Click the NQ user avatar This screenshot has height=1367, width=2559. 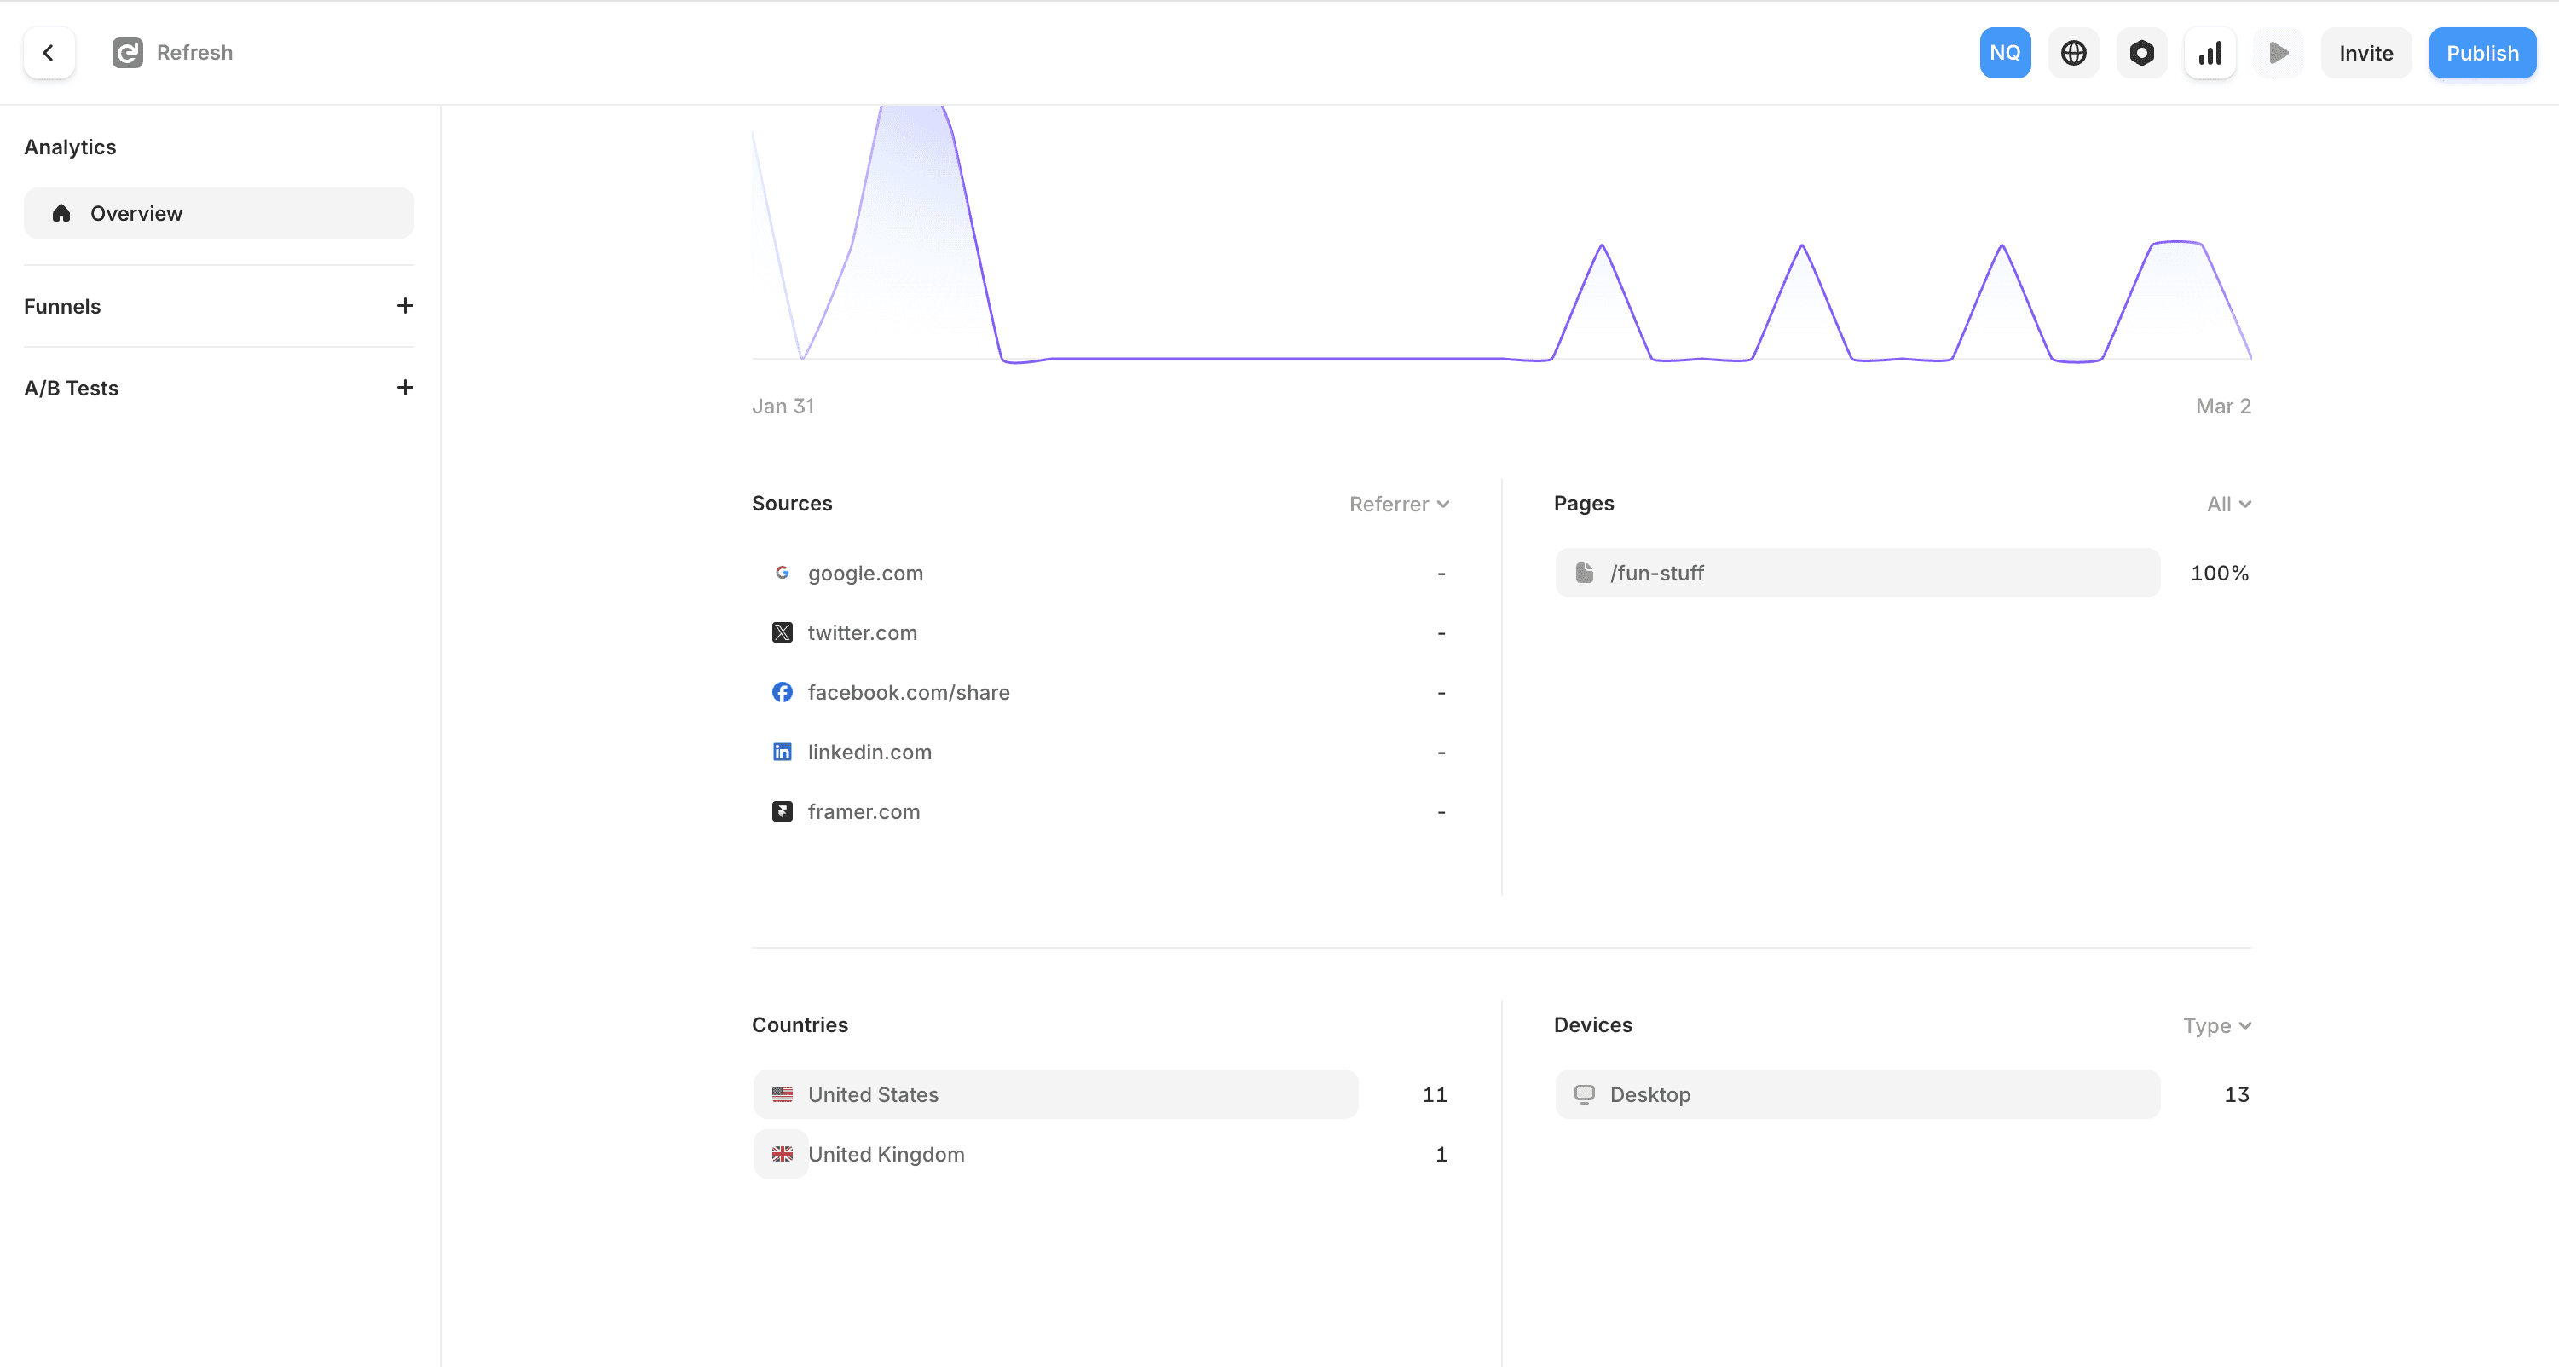2005,53
